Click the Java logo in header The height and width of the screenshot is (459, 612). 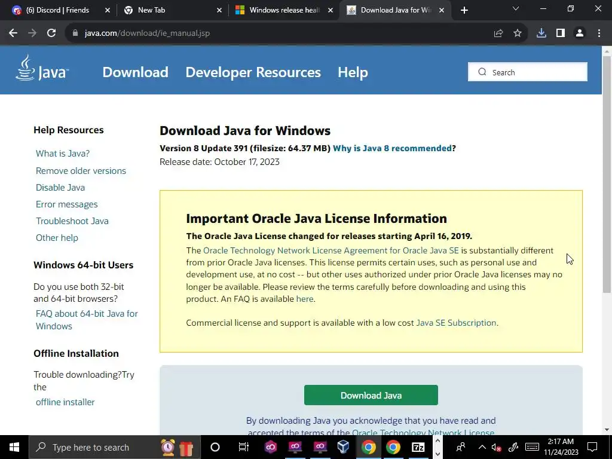pyautogui.click(x=42, y=68)
